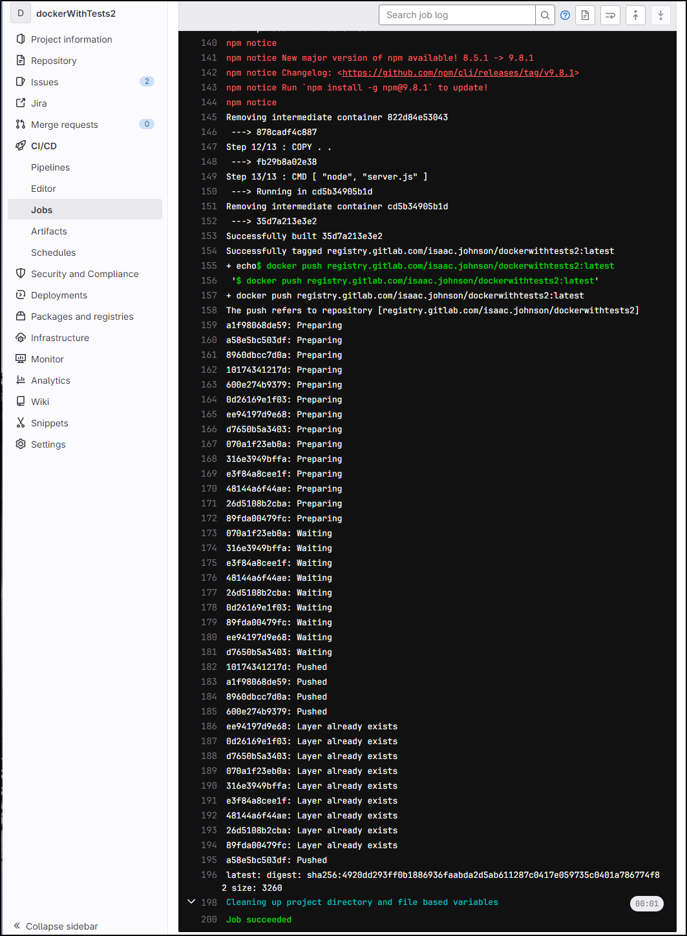Image resolution: width=687 pixels, height=936 pixels.
Task: Click the Snippets scissors icon
Action: [x=21, y=423]
